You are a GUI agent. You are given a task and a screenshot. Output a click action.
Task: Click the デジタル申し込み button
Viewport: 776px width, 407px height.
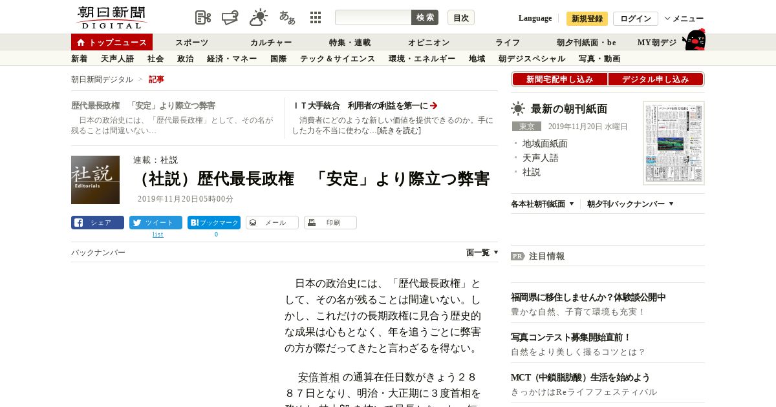(656, 79)
